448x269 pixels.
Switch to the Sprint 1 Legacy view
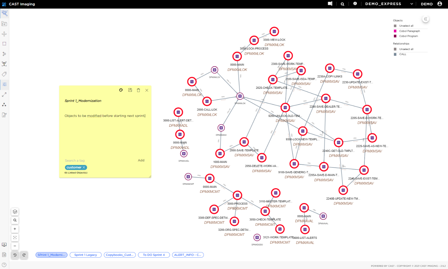(85, 255)
